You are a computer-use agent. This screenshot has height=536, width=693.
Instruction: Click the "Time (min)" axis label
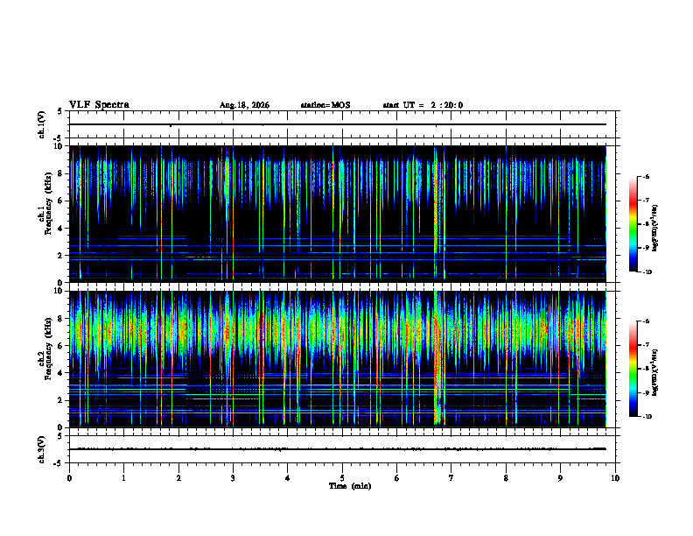(350, 486)
